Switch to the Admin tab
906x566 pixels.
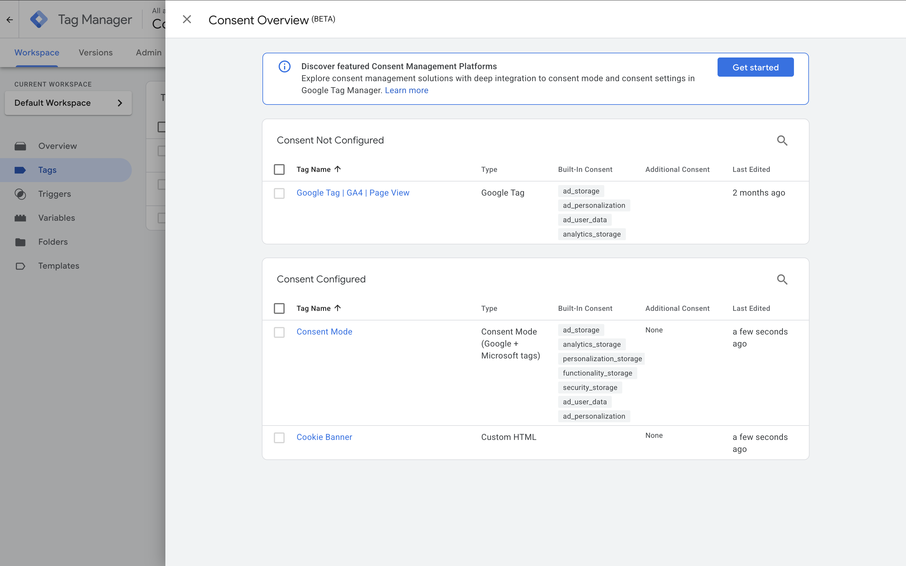pyautogui.click(x=149, y=52)
